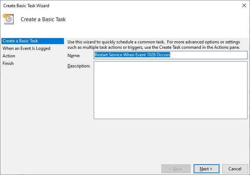The height and width of the screenshot is (175, 250).
Task: Click the Create a Basic Task heading
Action: pos(43,19)
